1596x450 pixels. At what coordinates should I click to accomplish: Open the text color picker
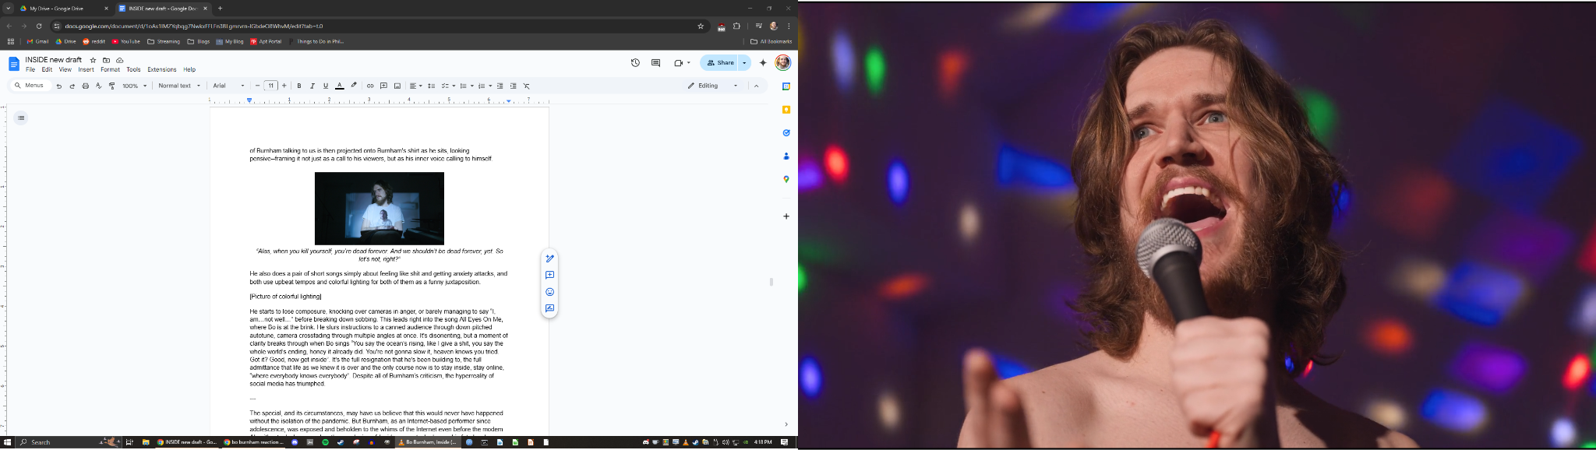point(339,86)
